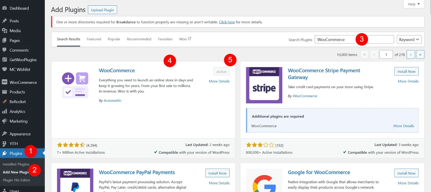
Task: Click the Posts pushpin icon
Action: pos(5,21)
